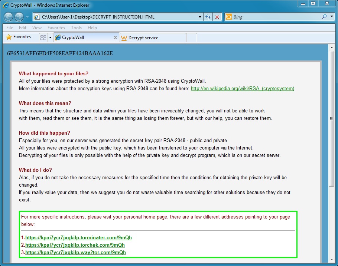
Task: Open the search provider dropdown arrow
Action: pyautogui.click(x=332, y=16)
